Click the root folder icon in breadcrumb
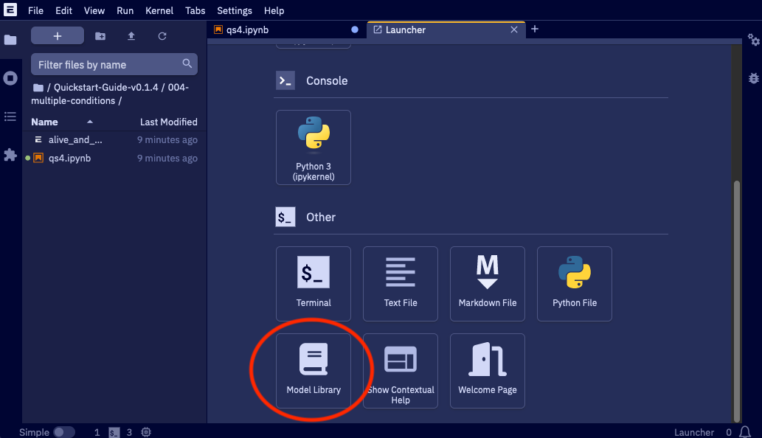The width and height of the screenshot is (762, 438). coord(38,88)
